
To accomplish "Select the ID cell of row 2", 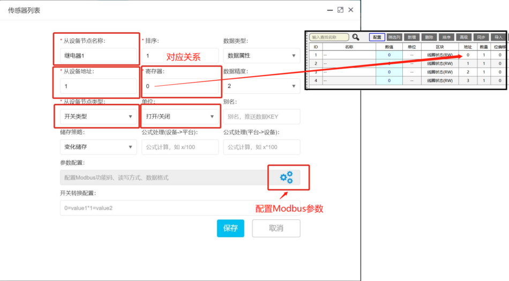I will tap(316, 63).
